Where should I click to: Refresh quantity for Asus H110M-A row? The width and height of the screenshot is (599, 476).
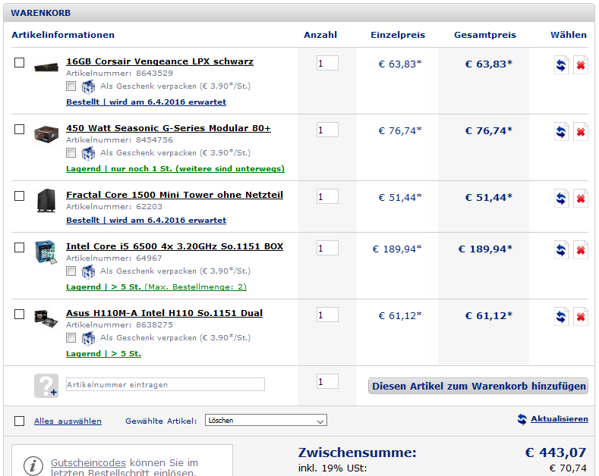pyautogui.click(x=561, y=317)
